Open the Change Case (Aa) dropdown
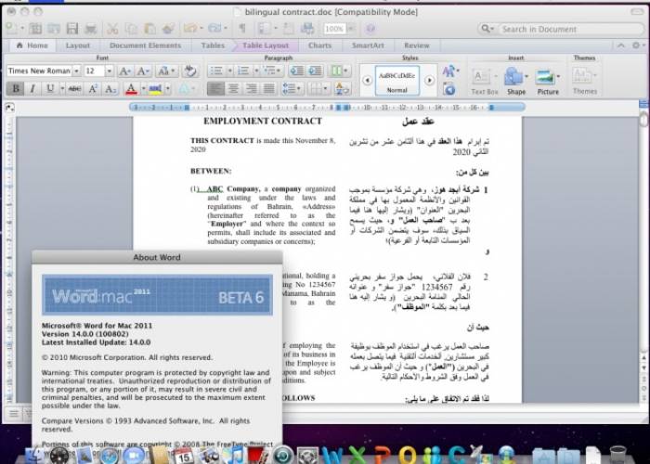 point(166,71)
